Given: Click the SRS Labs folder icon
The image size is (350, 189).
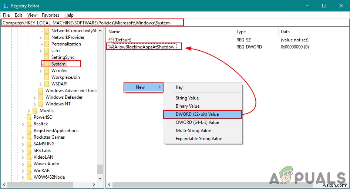Looking at the screenshot, I should [29, 151].
